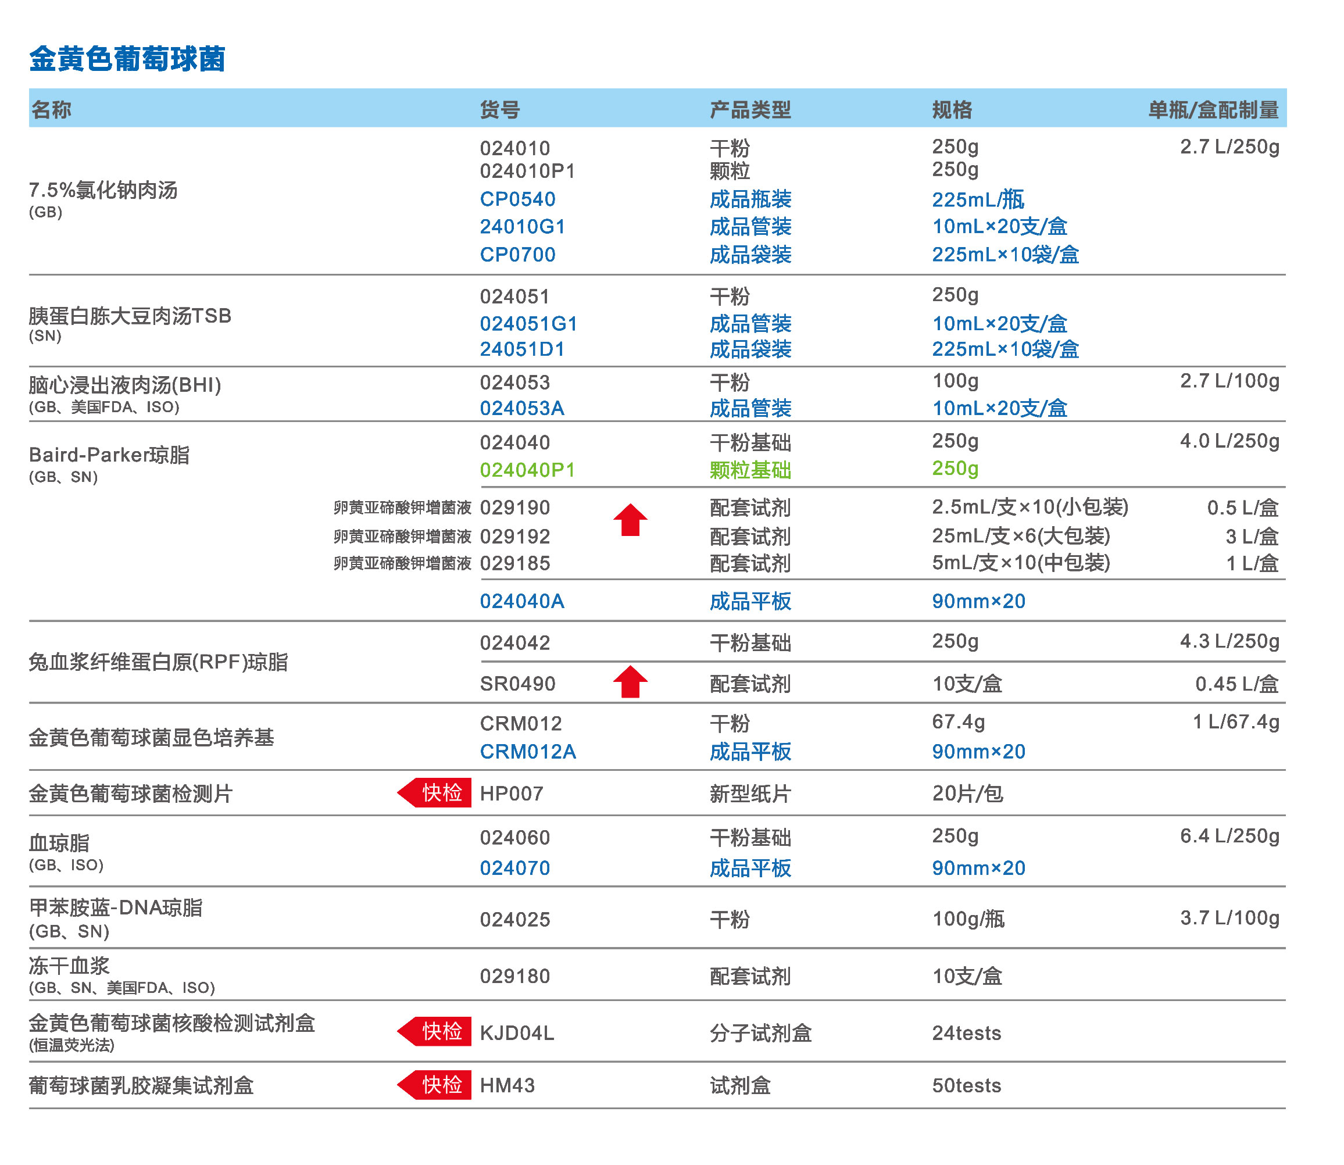The width and height of the screenshot is (1344, 1165).
Task: Click the name 脑心浸出液肉汤(BHI)
Action: 125,385
